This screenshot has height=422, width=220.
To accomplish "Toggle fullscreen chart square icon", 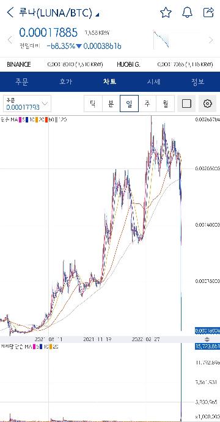I will point(186,104).
